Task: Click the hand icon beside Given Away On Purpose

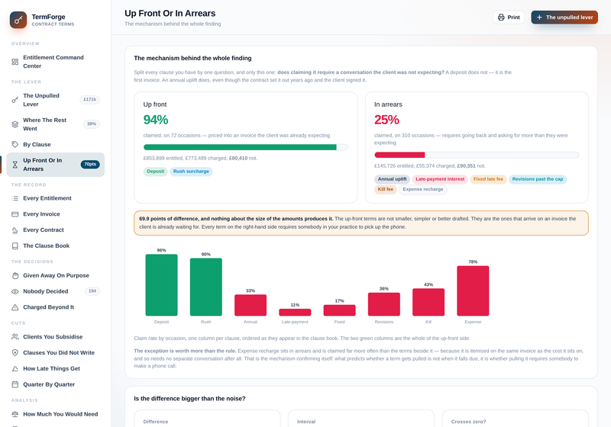Action: [15, 276]
